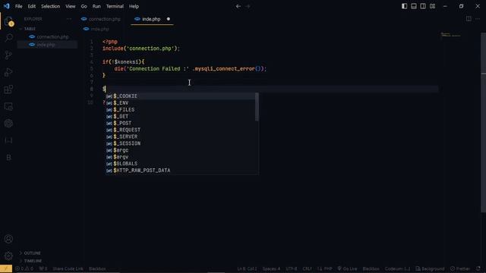Open the View menu
Screen dimensions: 486x273
click(71, 6)
